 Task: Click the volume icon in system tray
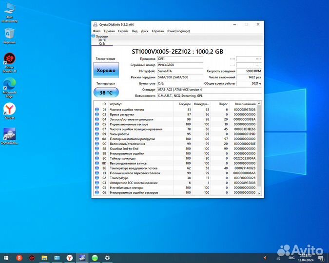pos(265,258)
